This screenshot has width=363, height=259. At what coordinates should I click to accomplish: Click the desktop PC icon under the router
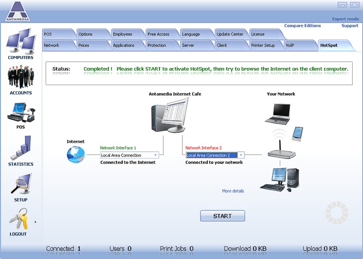pyautogui.click(x=280, y=180)
